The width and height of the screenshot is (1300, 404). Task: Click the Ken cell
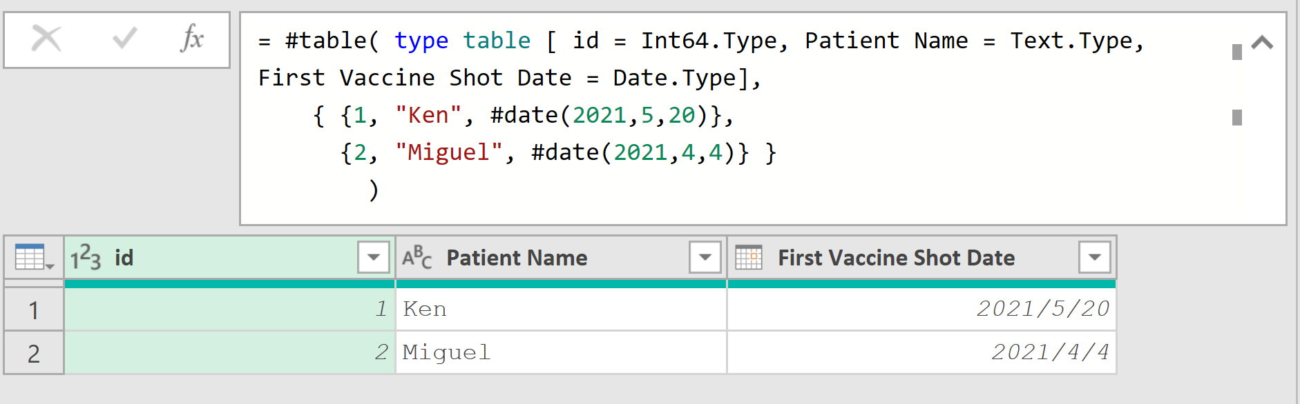[561, 309]
